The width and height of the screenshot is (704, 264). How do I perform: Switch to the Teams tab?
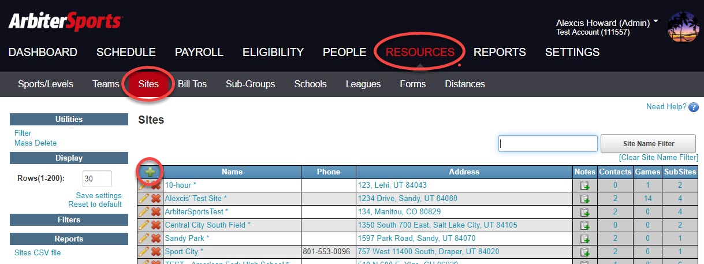coord(106,84)
